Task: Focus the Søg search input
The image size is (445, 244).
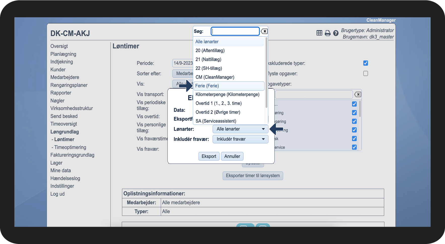Action: [235, 31]
